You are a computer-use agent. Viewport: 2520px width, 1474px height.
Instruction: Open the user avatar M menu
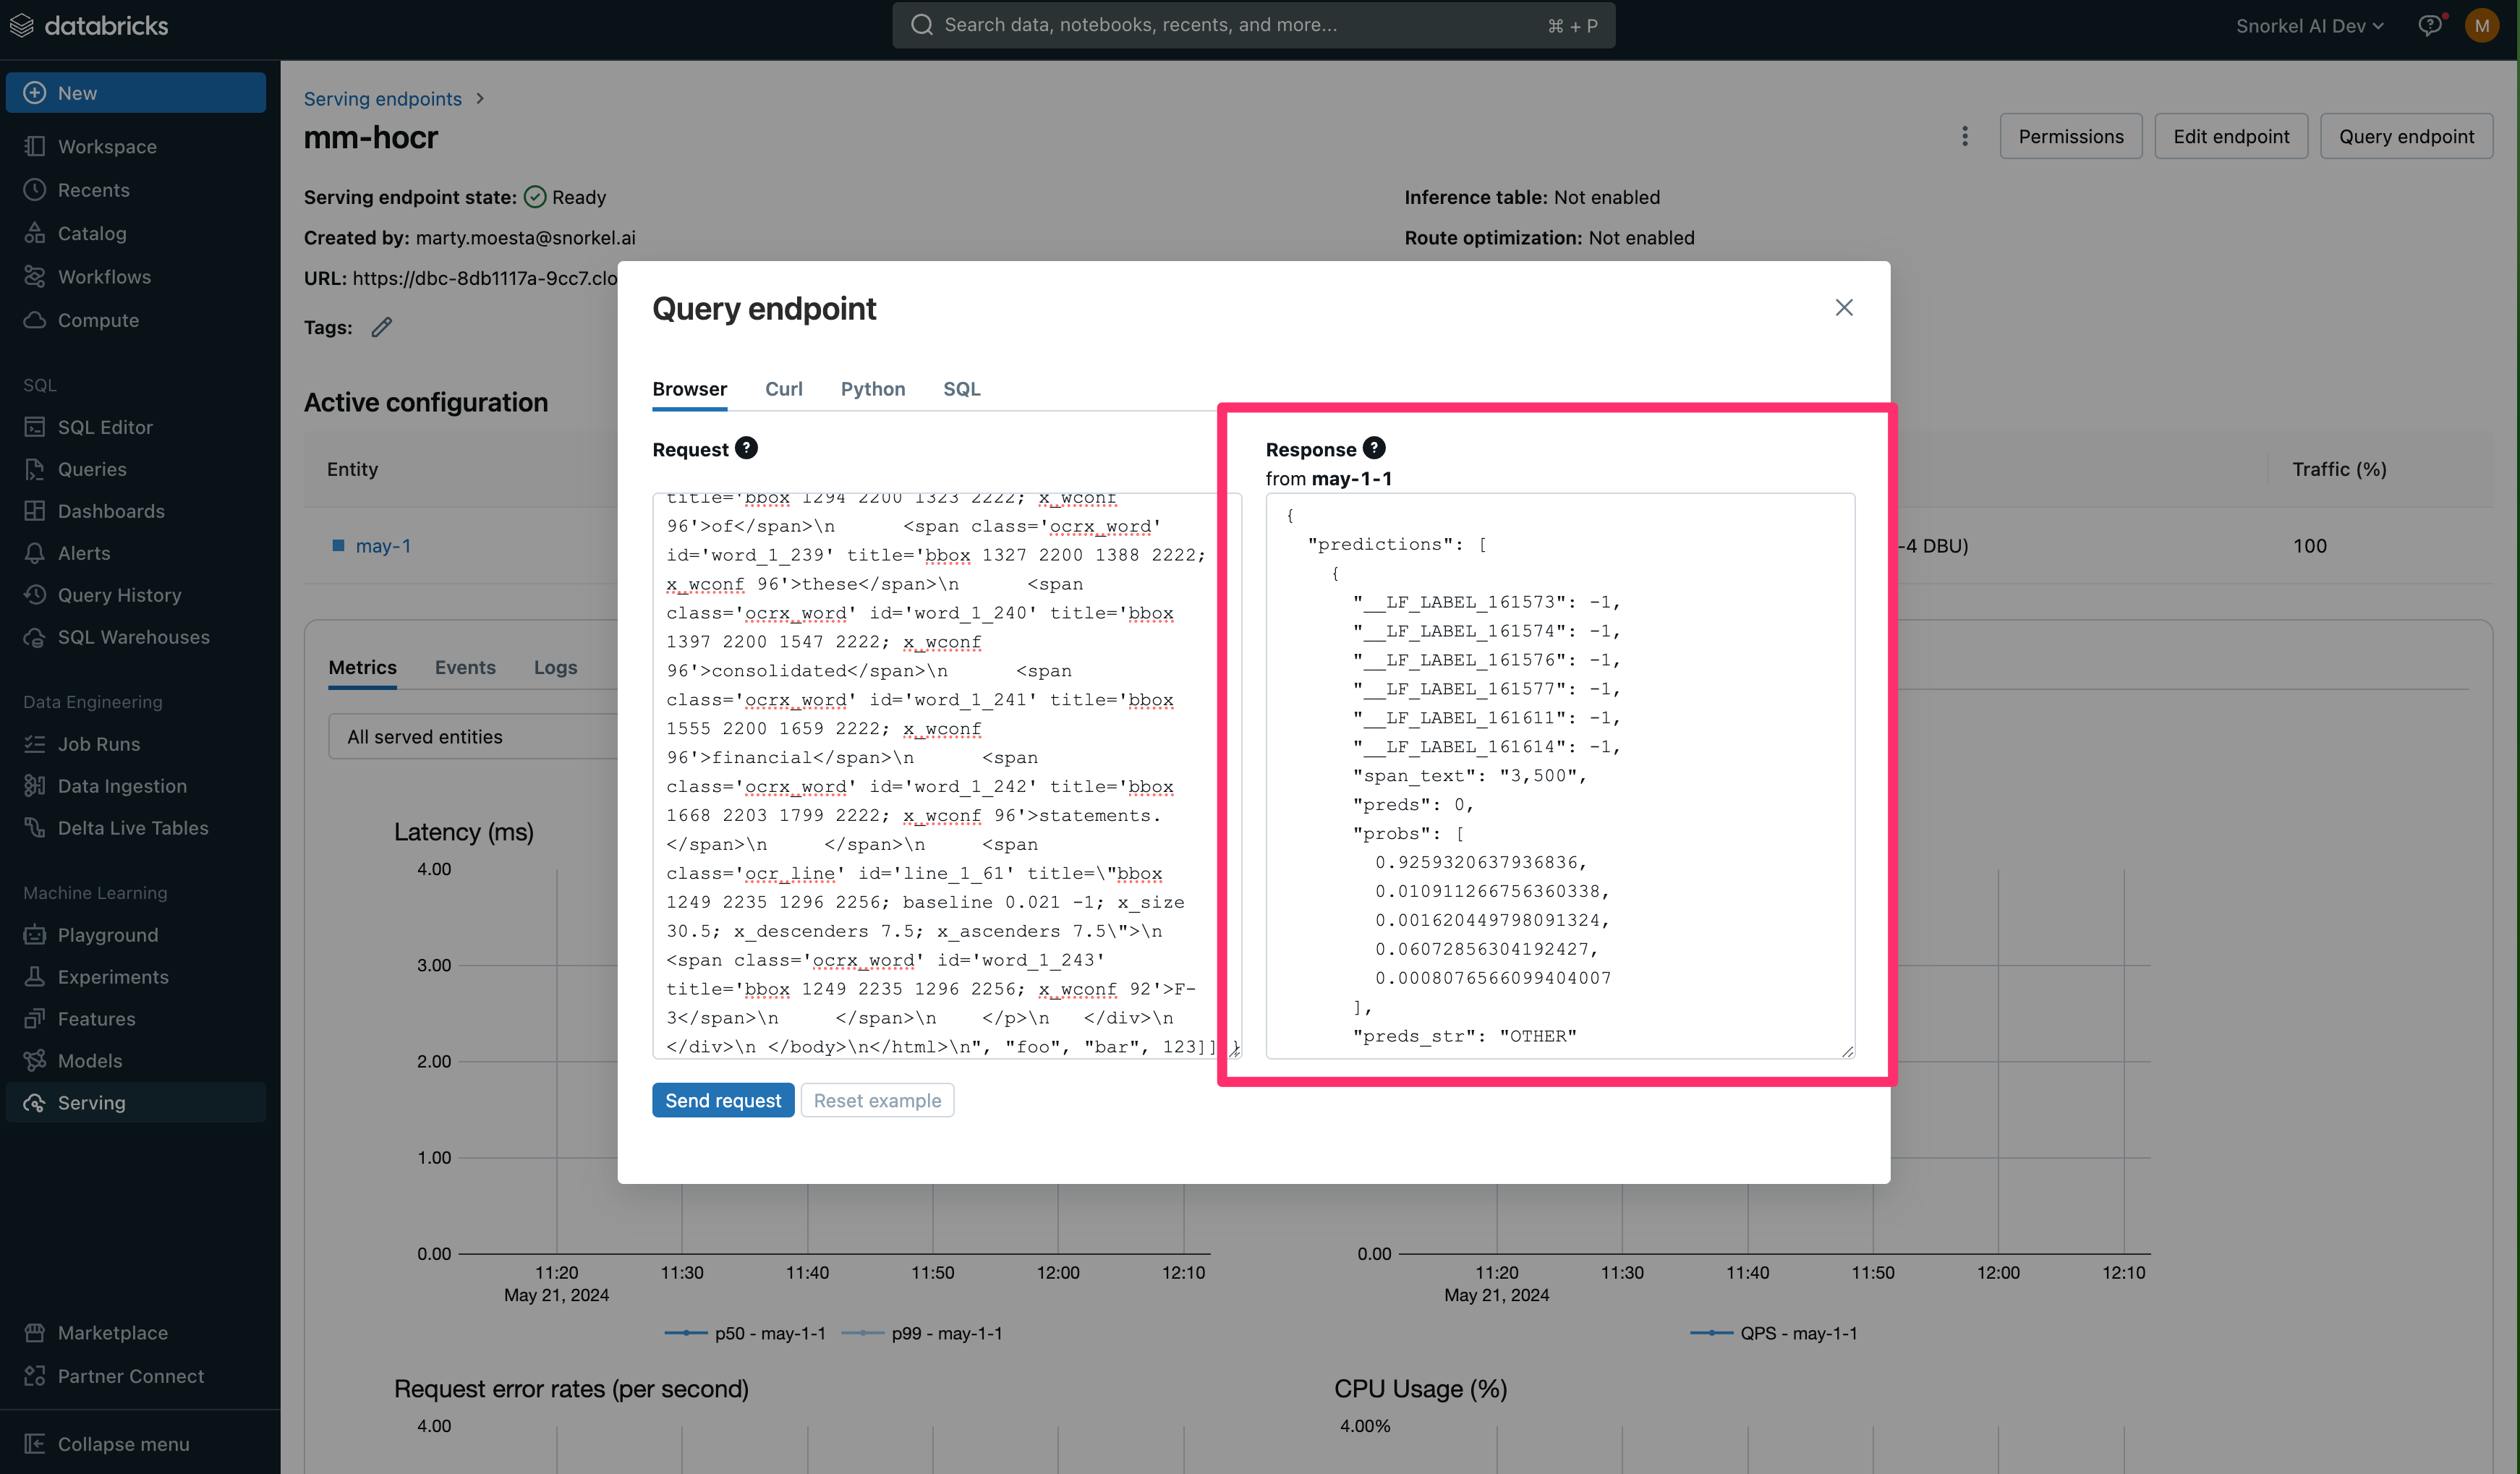pyautogui.click(x=2482, y=25)
